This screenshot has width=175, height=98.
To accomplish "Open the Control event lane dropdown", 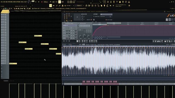I will [6, 81].
